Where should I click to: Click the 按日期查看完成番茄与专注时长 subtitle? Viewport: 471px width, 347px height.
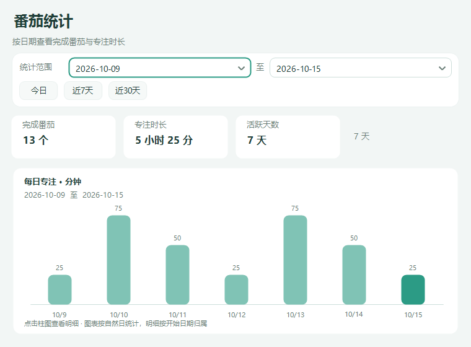tap(69, 42)
